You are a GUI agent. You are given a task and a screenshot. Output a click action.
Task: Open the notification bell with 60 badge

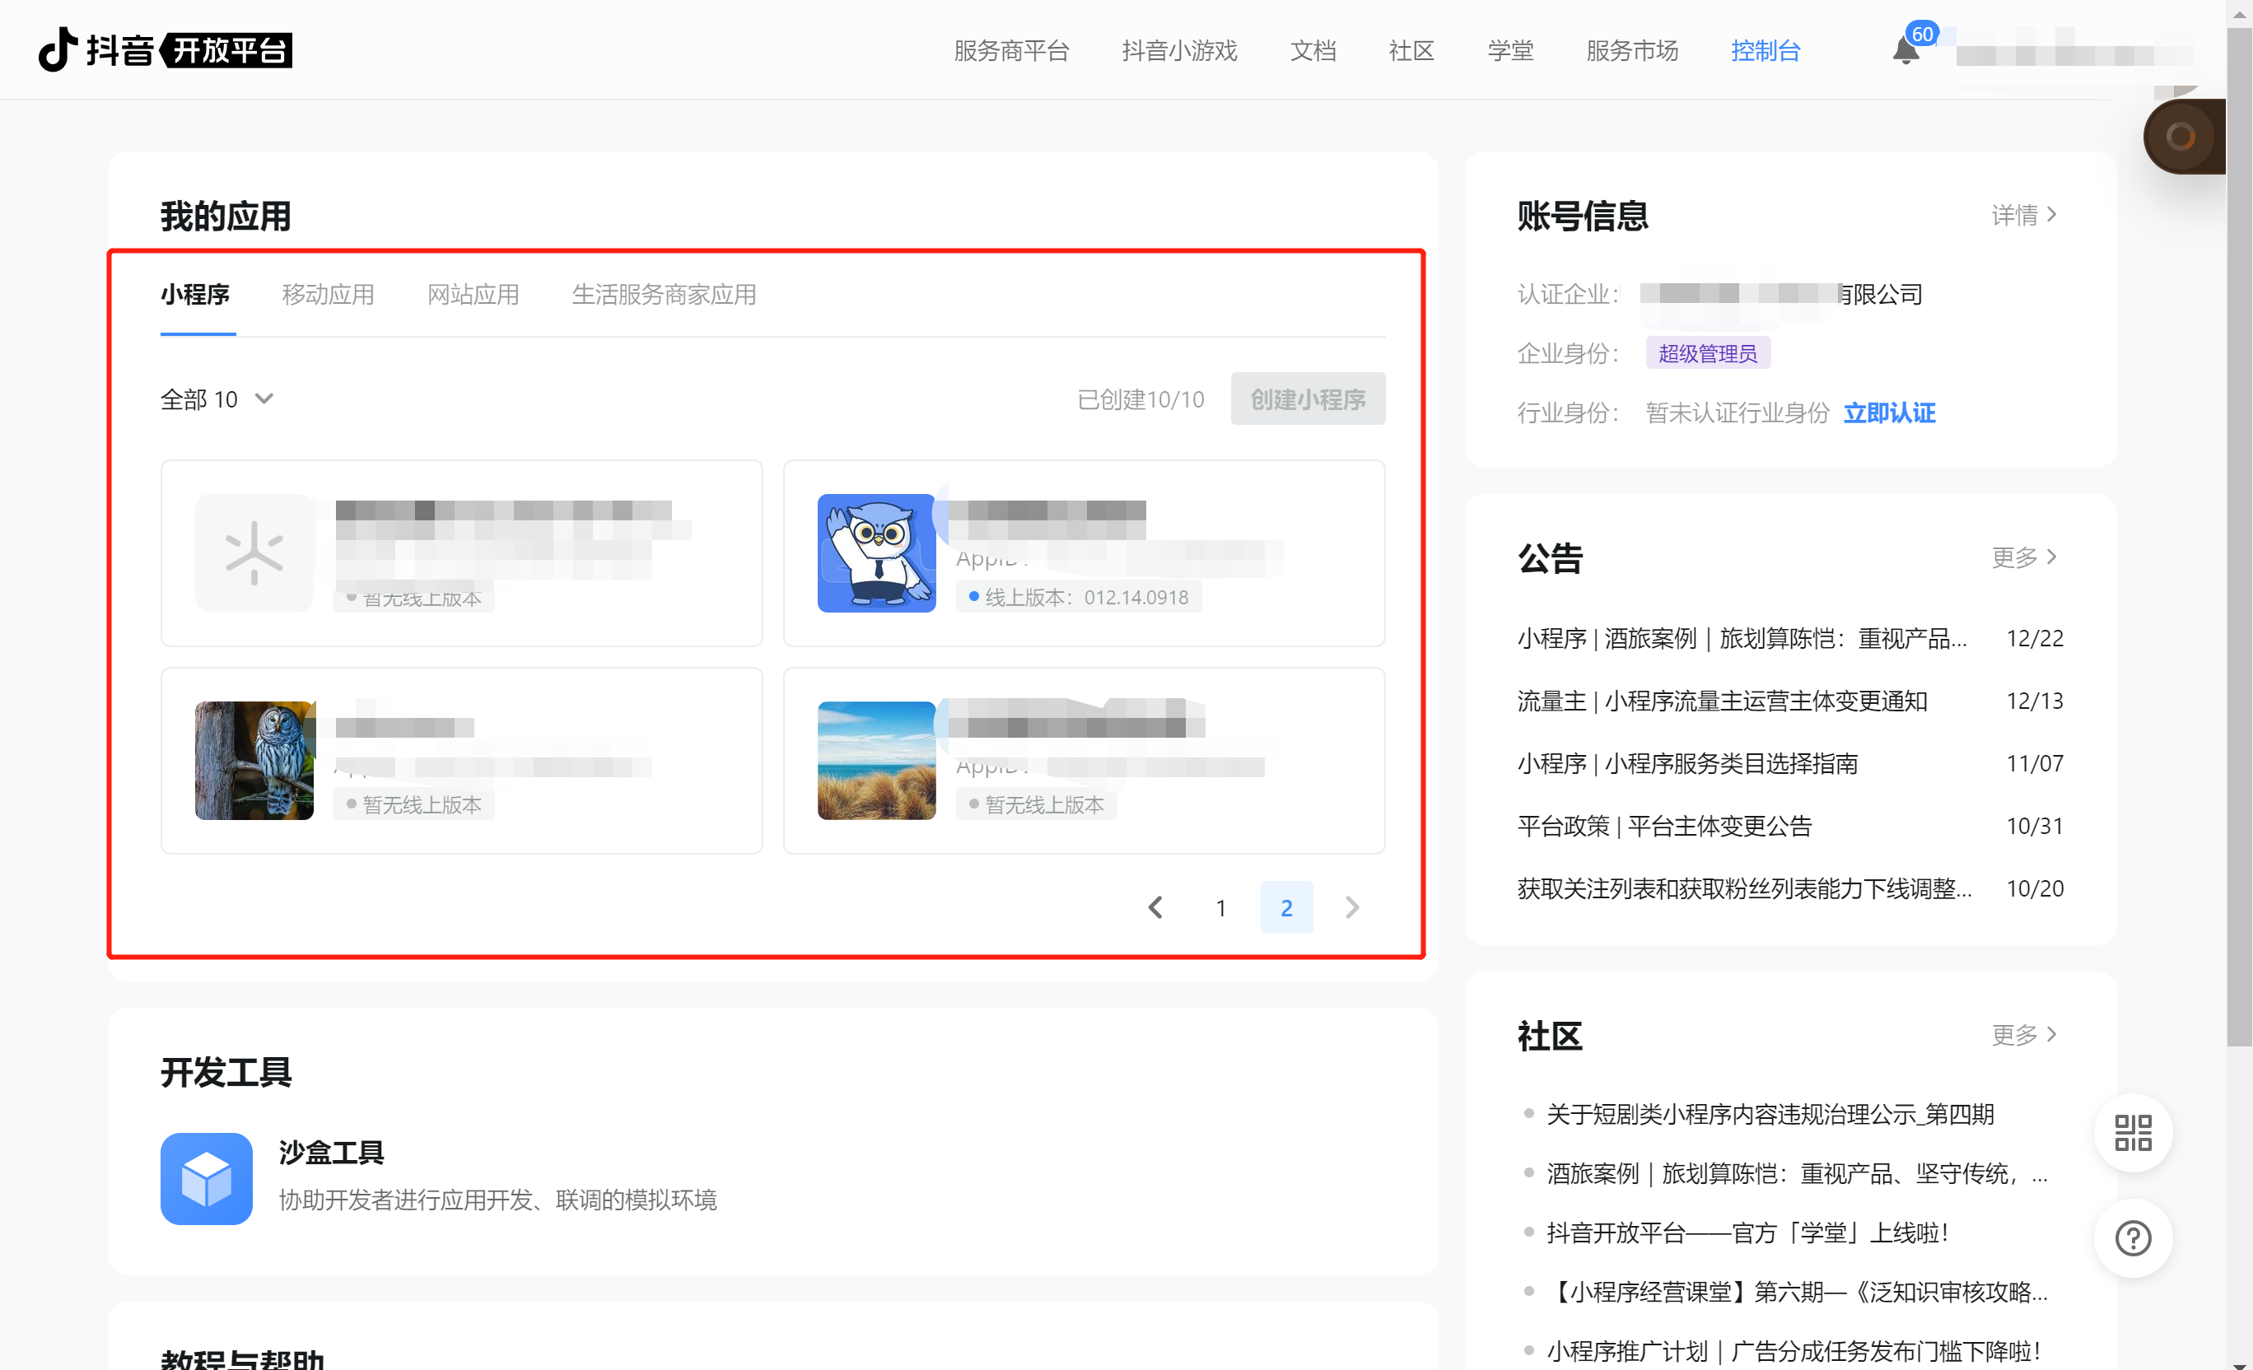coord(1905,49)
